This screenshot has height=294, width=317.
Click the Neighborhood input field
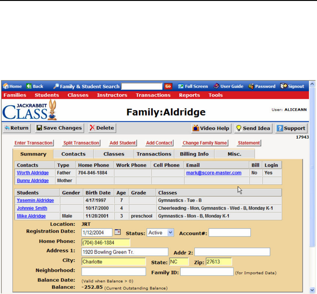click(113, 272)
